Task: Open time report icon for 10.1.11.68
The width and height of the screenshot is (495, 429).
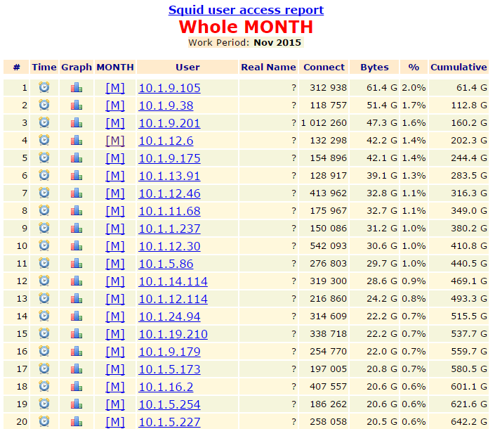Action: click(44, 210)
